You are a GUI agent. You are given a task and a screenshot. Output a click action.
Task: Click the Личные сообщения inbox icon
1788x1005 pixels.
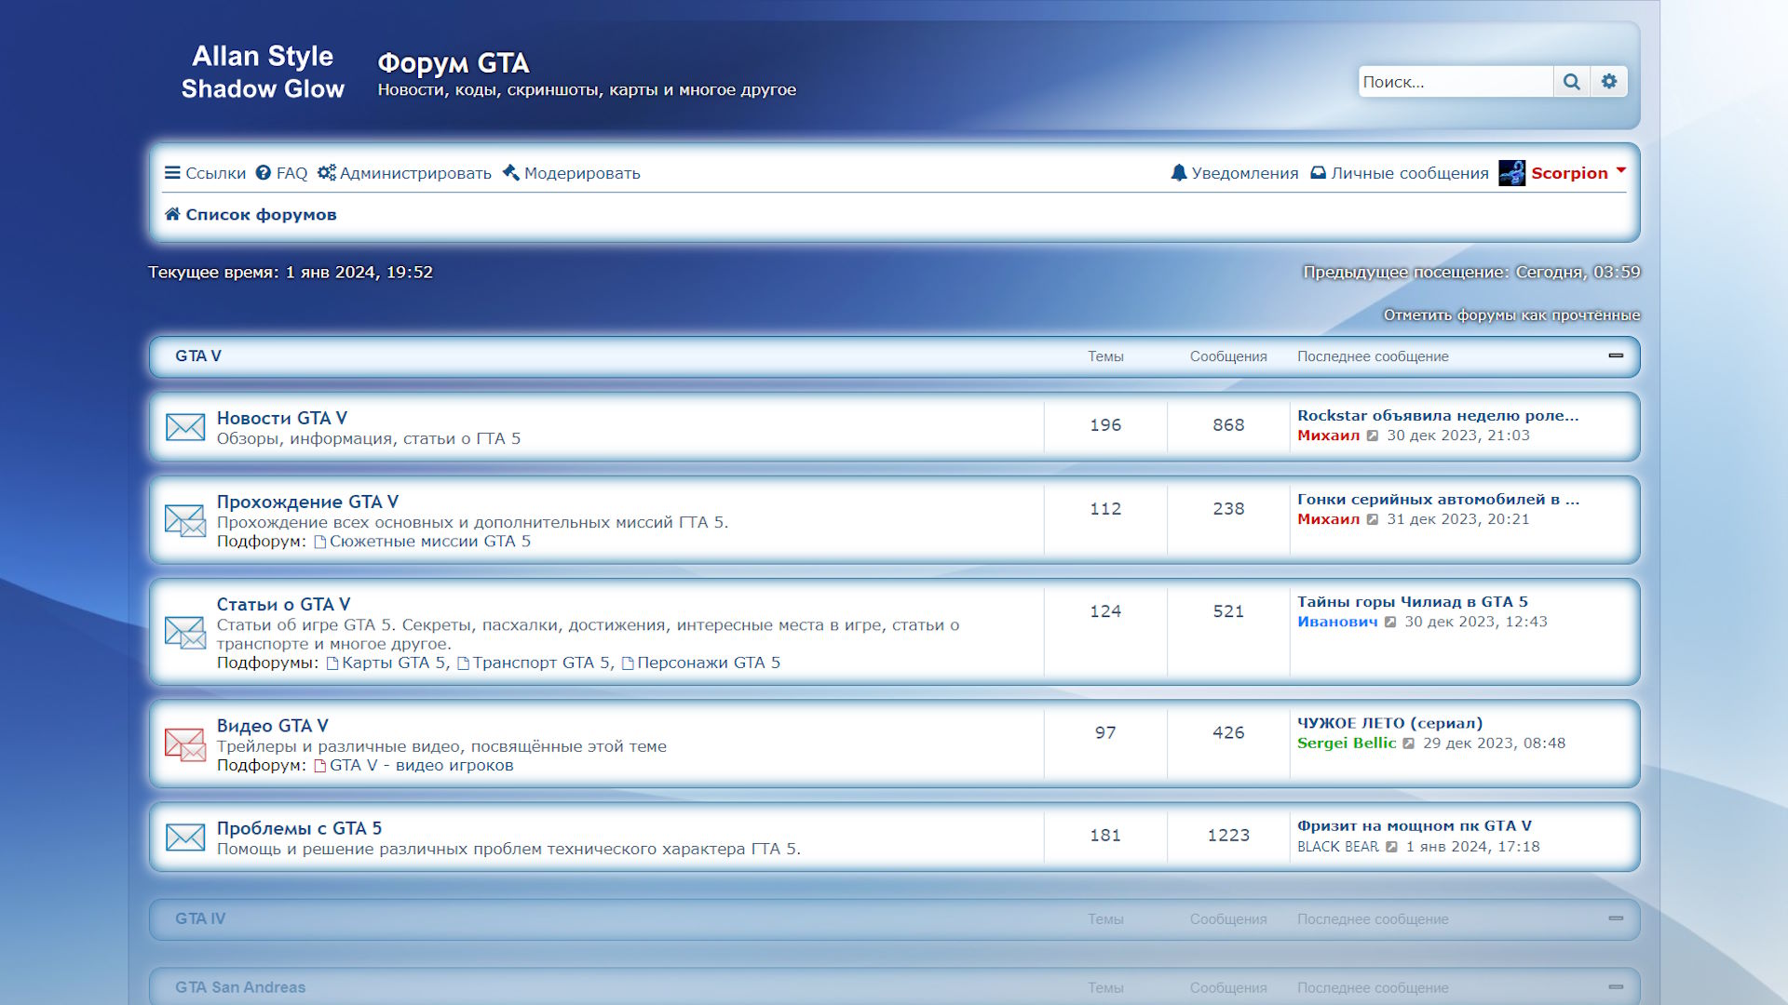coord(1318,173)
